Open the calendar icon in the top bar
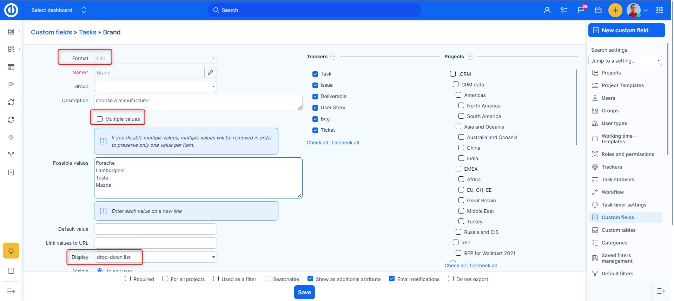This screenshot has height=301, width=674. click(x=598, y=10)
